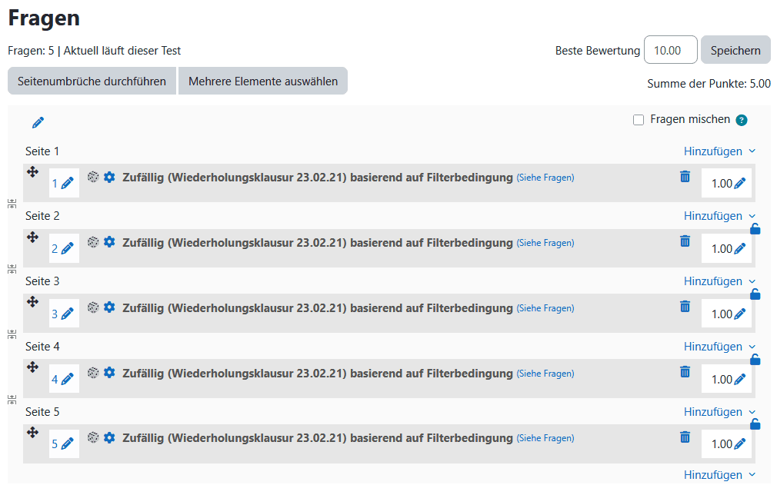Edit the 1.00 mark of question 3
Image resolution: width=777 pixels, height=495 pixels.
coord(740,314)
